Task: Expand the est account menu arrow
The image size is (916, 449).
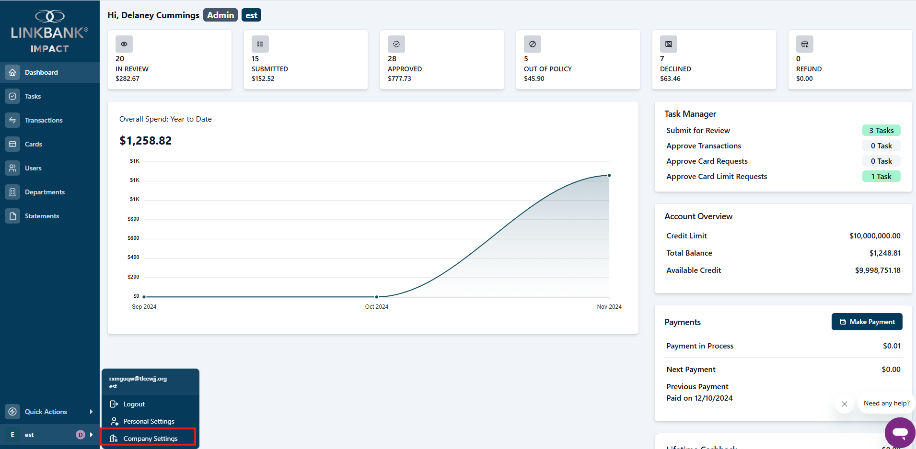Action: pyautogui.click(x=91, y=435)
